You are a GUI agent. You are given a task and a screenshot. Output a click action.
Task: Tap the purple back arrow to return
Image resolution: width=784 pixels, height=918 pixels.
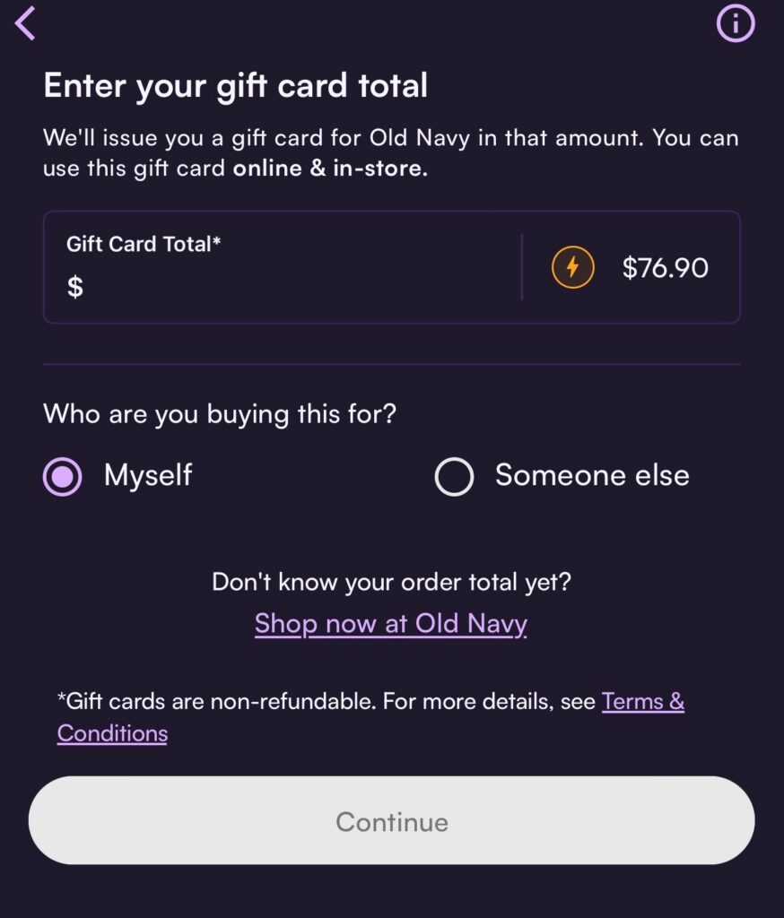pos(25,24)
